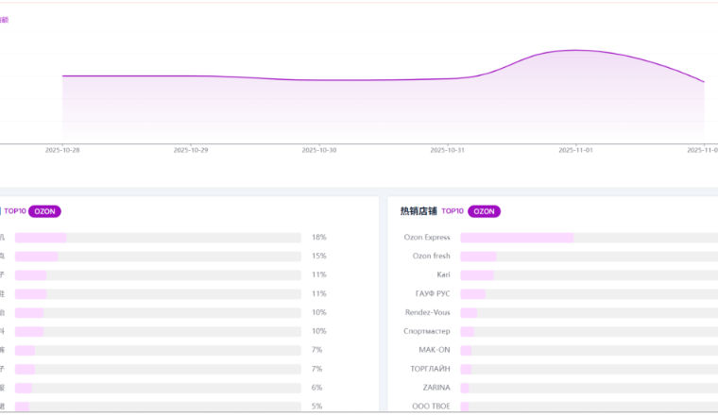Select the ZARINA store name
Screen dimensions: 718x415
click(x=436, y=387)
